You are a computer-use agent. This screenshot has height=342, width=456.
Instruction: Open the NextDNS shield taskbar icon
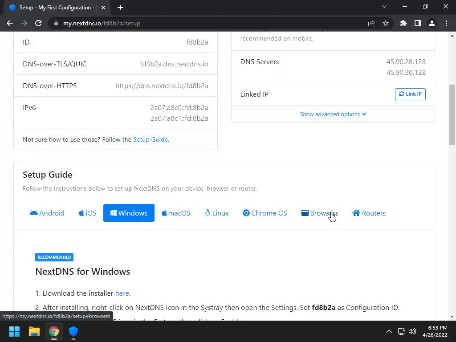73,331
